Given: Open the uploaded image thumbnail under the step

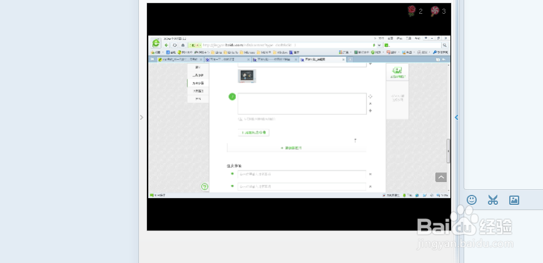Looking at the screenshot, I should click(x=247, y=76).
